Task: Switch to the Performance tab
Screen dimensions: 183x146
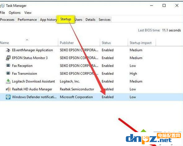Action: click(27, 20)
